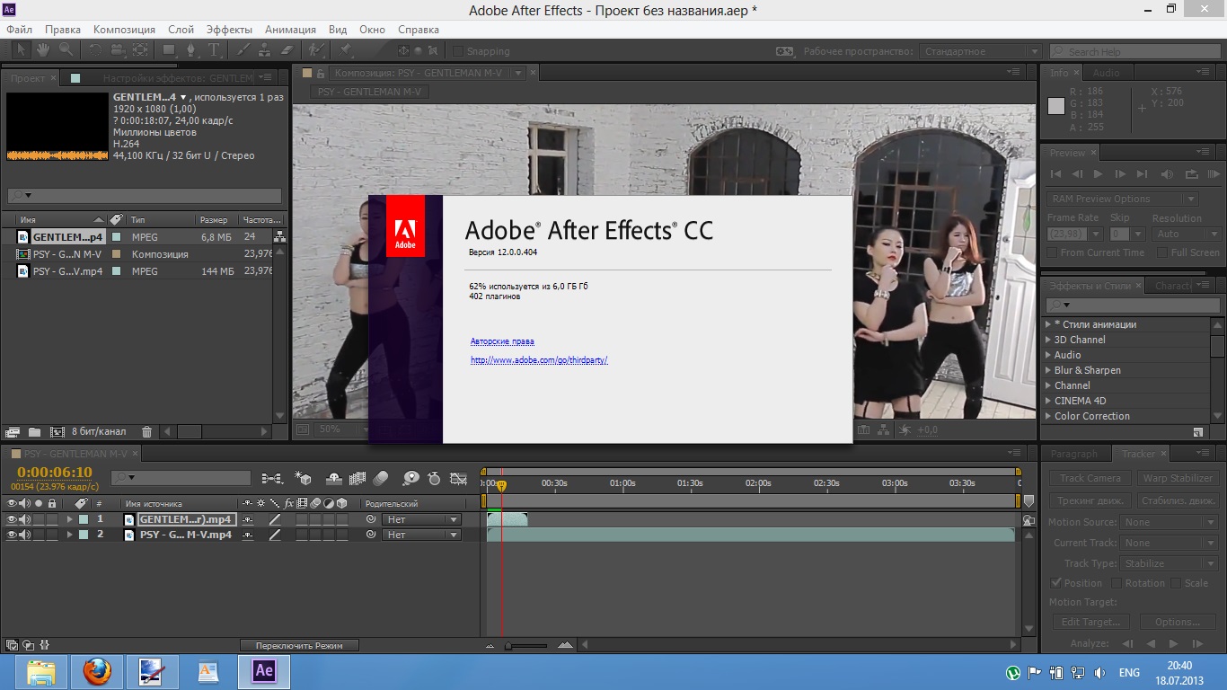
Task: Select the Pan Behind tool
Action: click(140, 50)
